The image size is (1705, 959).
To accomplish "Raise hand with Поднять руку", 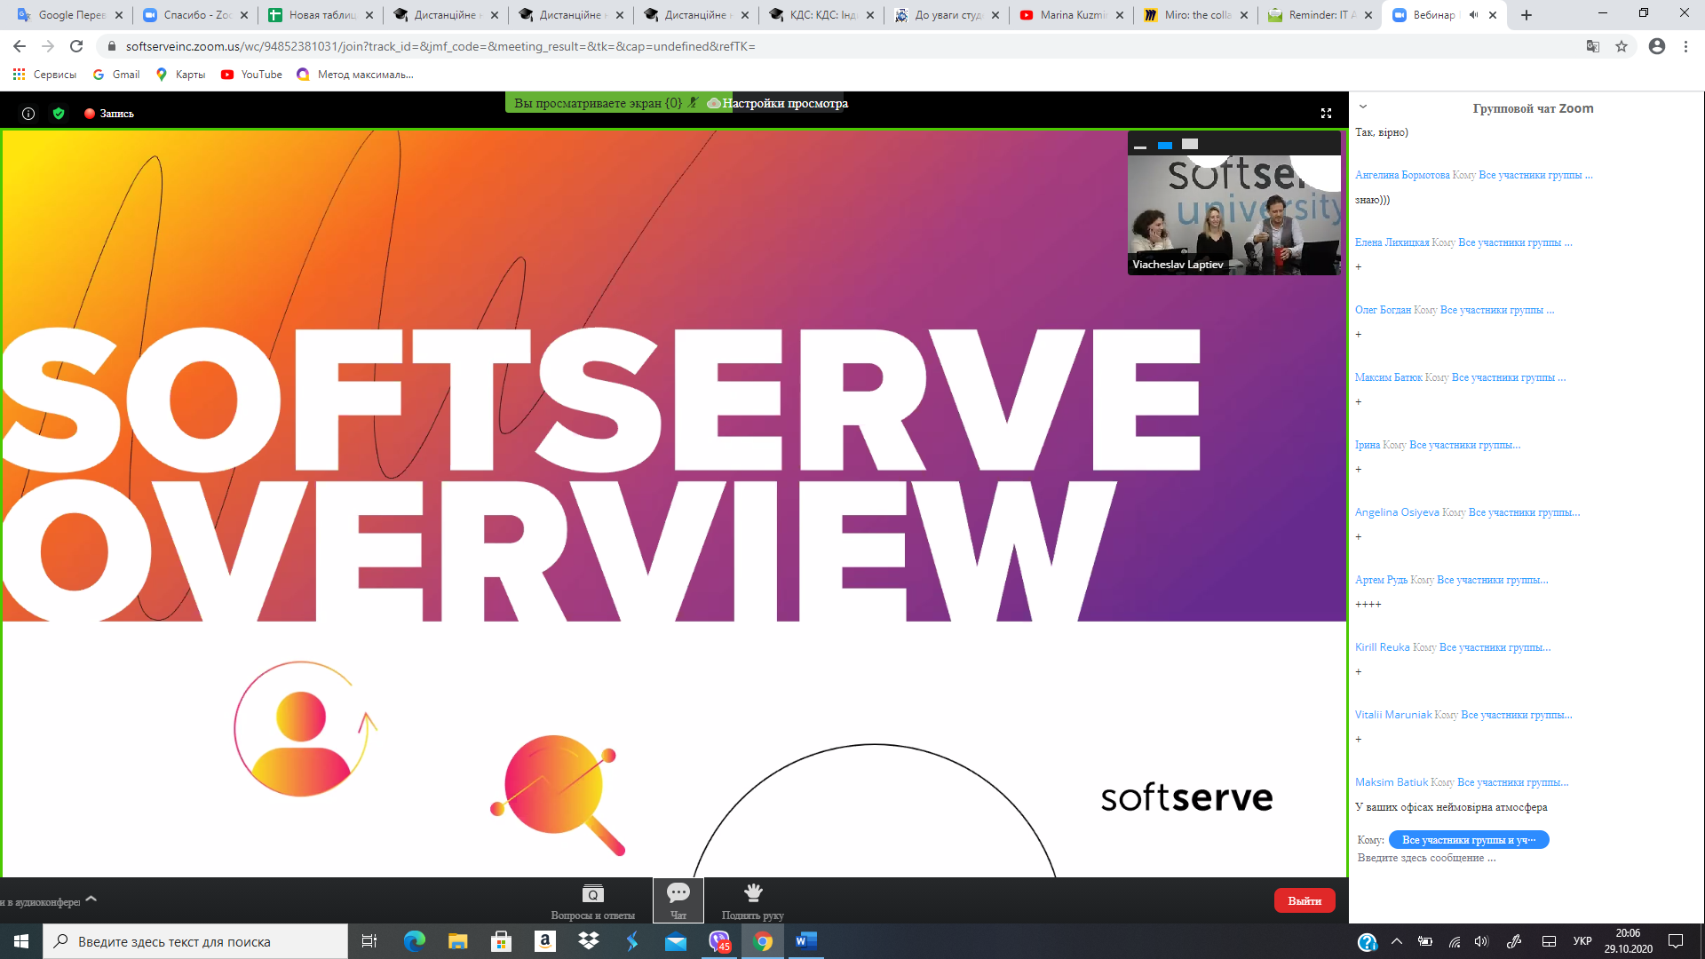I will click(x=753, y=901).
